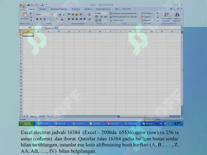Center cell text horizontally
The height and width of the screenshot is (155, 207).
(x=73, y=19)
